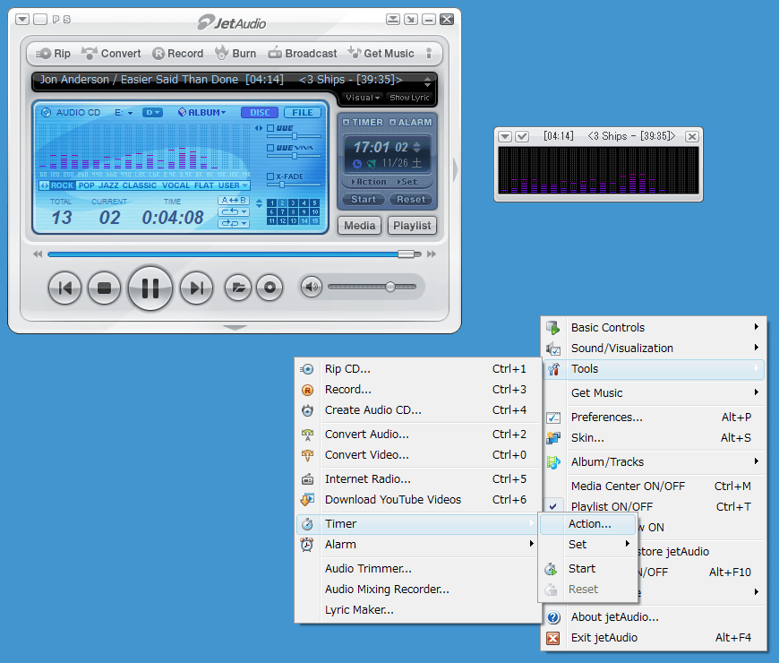Skip to next track
Viewport: 779px width, 663px height.
coord(196,288)
